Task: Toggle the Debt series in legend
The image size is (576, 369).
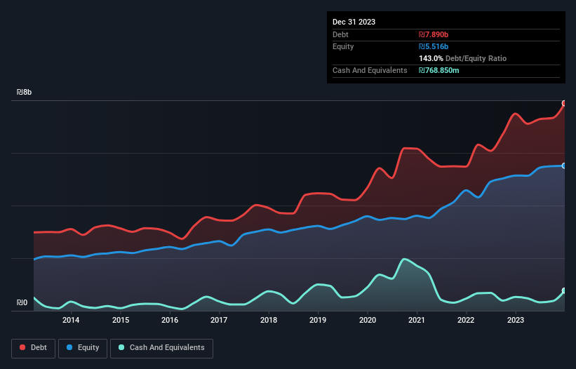Action: 34,347
